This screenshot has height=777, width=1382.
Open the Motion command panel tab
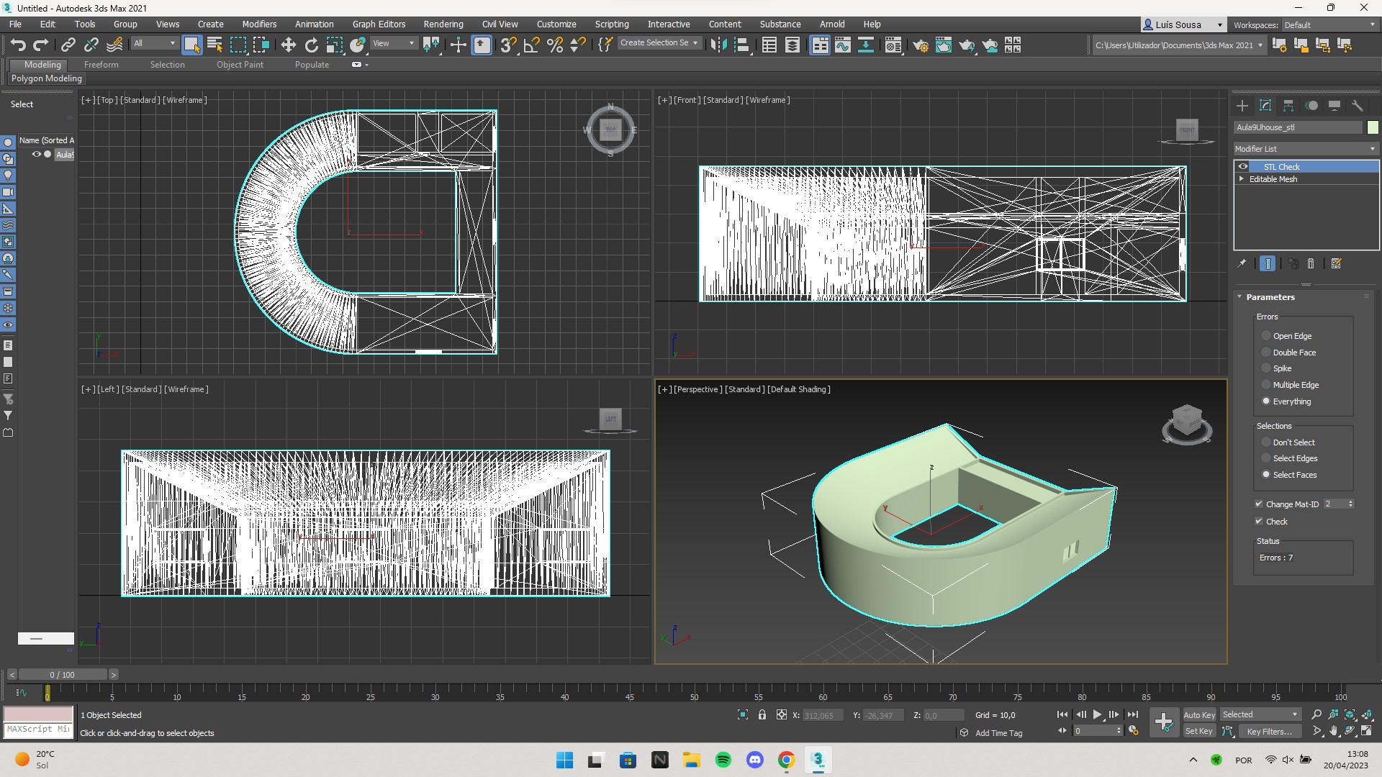coord(1311,106)
